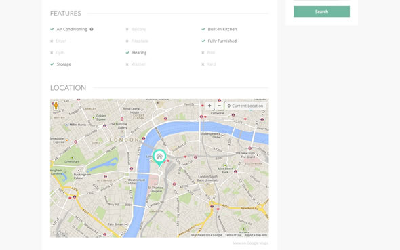This screenshot has height=250, width=400.
Task: Open View on Google Maps link
Action: (251, 243)
